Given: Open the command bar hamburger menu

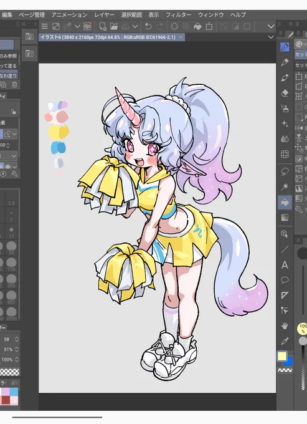Looking at the screenshot, I should pyautogui.click(x=45, y=26).
